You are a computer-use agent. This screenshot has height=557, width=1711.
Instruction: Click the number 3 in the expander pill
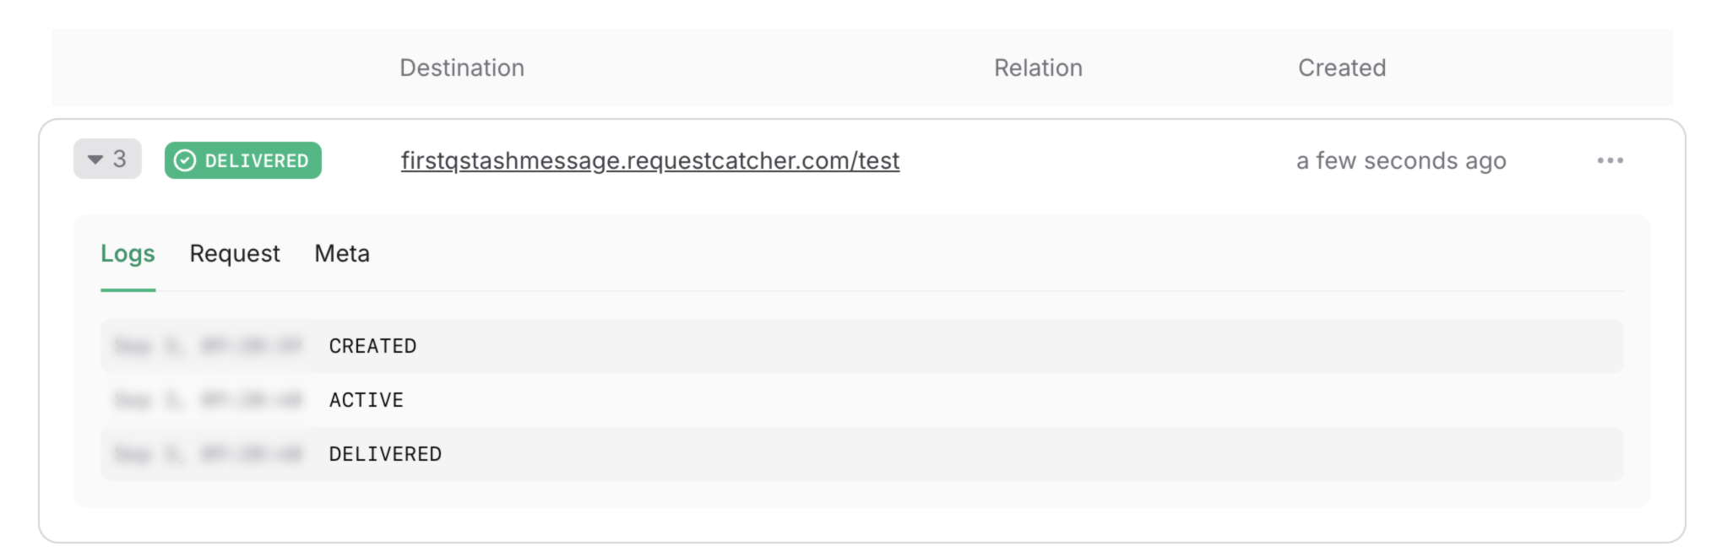pos(120,159)
